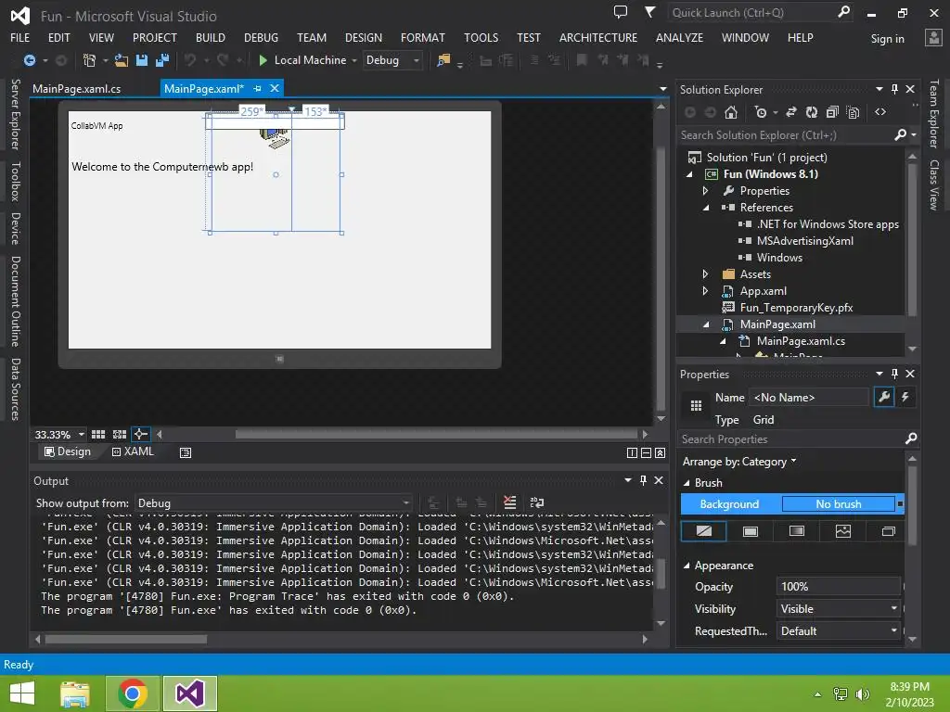The image size is (950, 712).
Task: Click the New Project toolbar icon
Action: tap(89, 60)
